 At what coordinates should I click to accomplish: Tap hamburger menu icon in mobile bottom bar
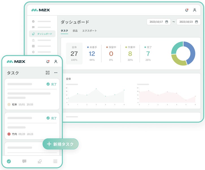point(55,161)
